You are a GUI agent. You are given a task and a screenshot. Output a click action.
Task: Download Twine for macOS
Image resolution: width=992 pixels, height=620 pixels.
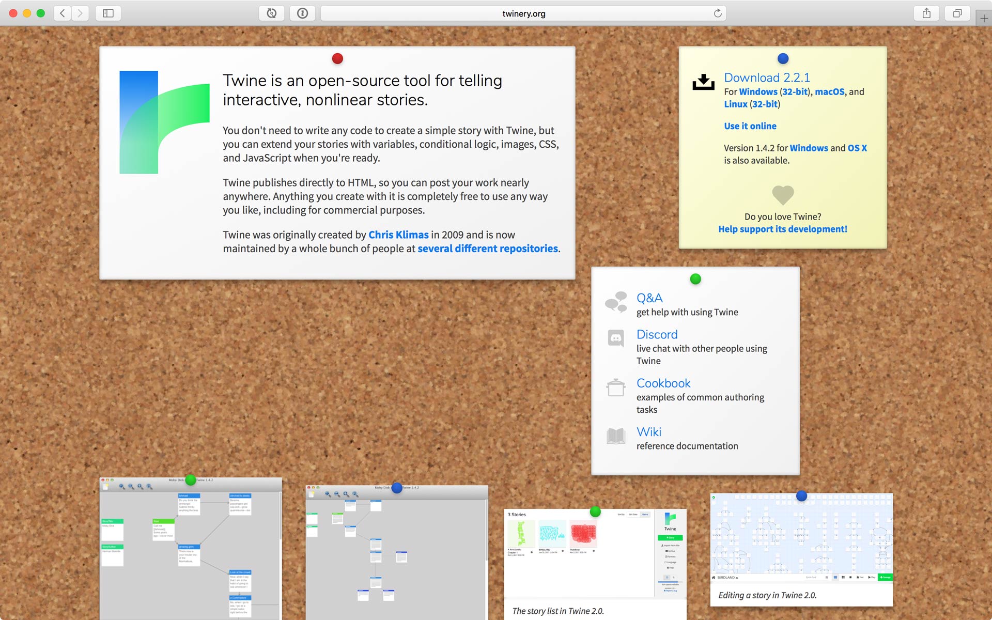click(830, 91)
